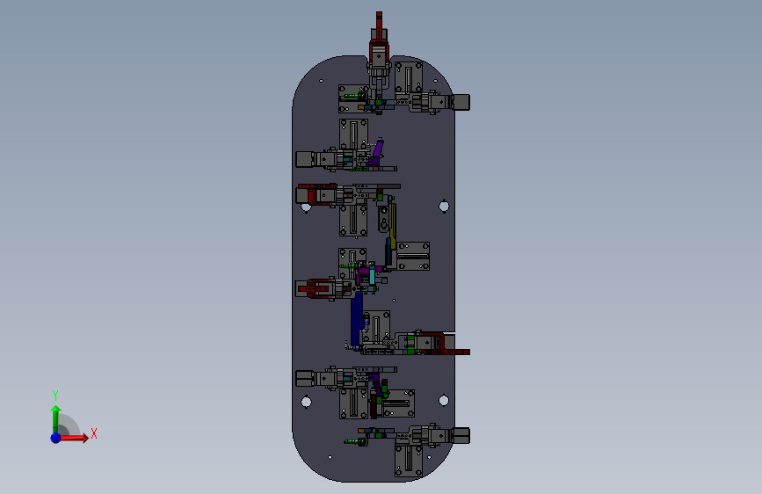Select the long vertical blue bar
The image size is (762, 494).
[356, 319]
